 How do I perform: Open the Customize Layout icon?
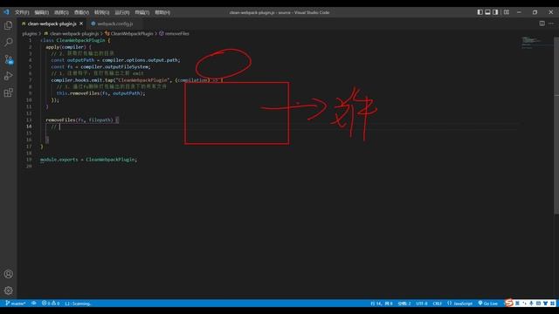507,12
